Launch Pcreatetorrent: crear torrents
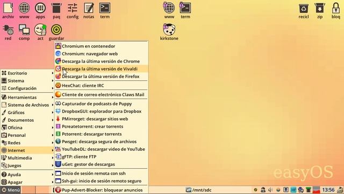 tap(101, 127)
